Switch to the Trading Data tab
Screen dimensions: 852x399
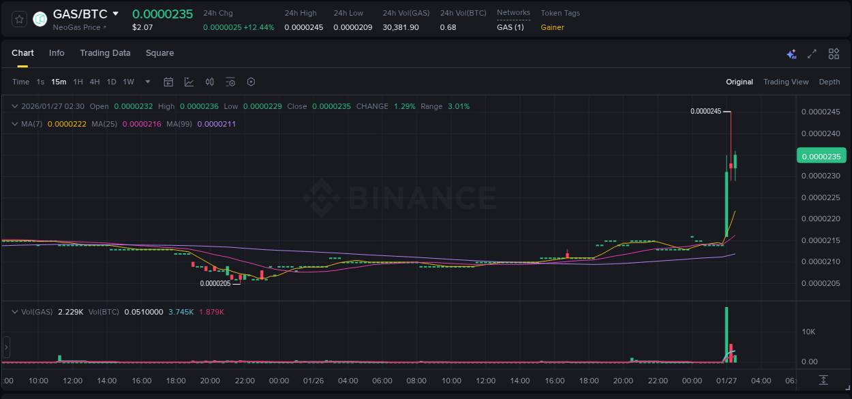point(105,53)
